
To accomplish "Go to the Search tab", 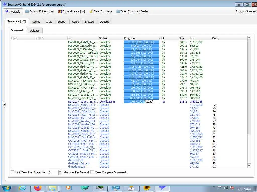I will tap(62, 22).
